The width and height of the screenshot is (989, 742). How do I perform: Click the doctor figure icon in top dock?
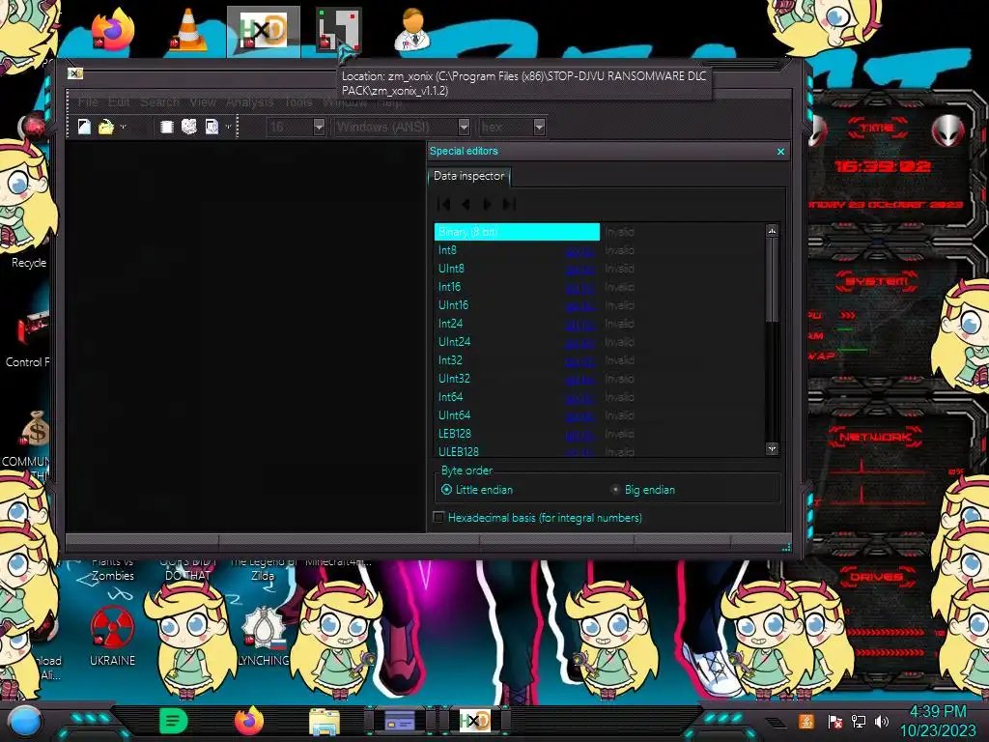[412, 30]
